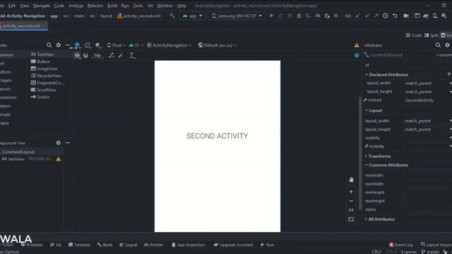Zoom in with the plus icon
The height and width of the screenshot is (254, 452).
pos(351,192)
